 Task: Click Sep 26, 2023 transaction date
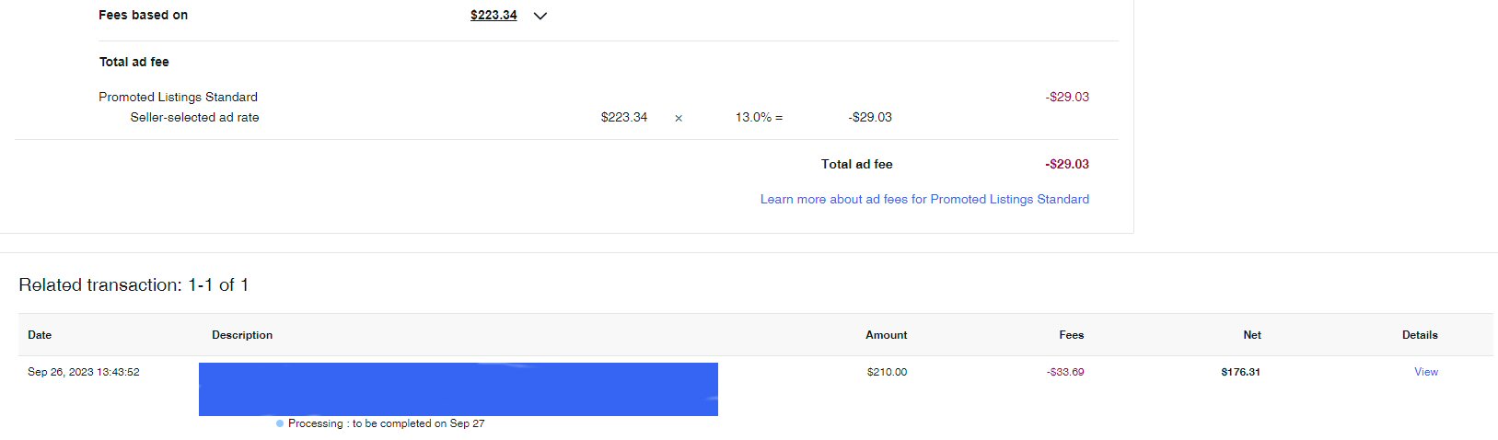[84, 372]
